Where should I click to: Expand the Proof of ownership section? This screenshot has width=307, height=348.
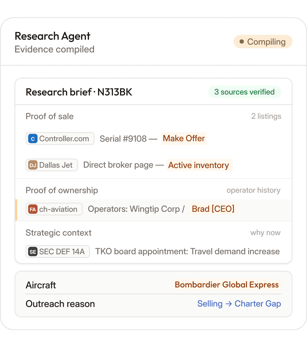pyautogui.click(x=62, y=191)
